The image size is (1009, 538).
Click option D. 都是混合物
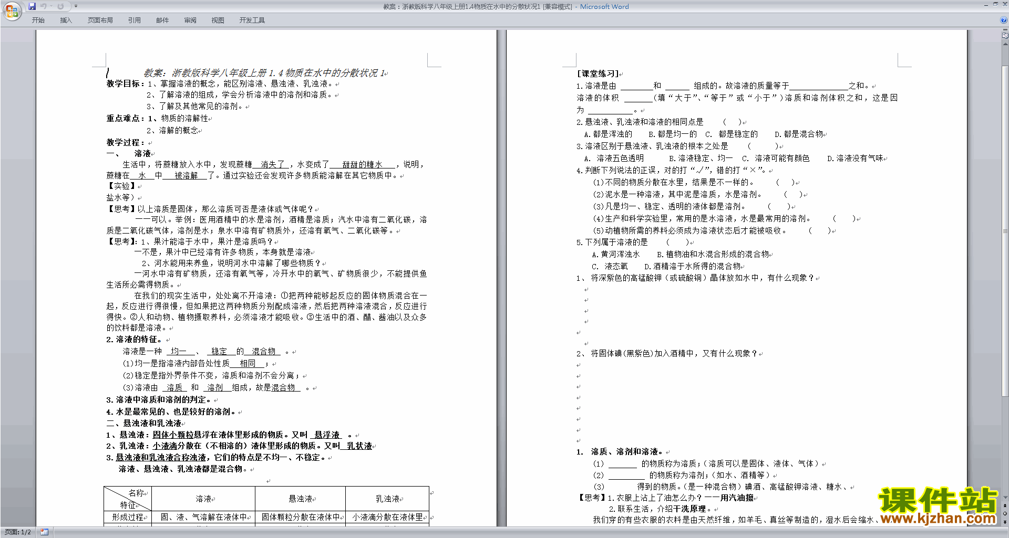coord(799,134)
